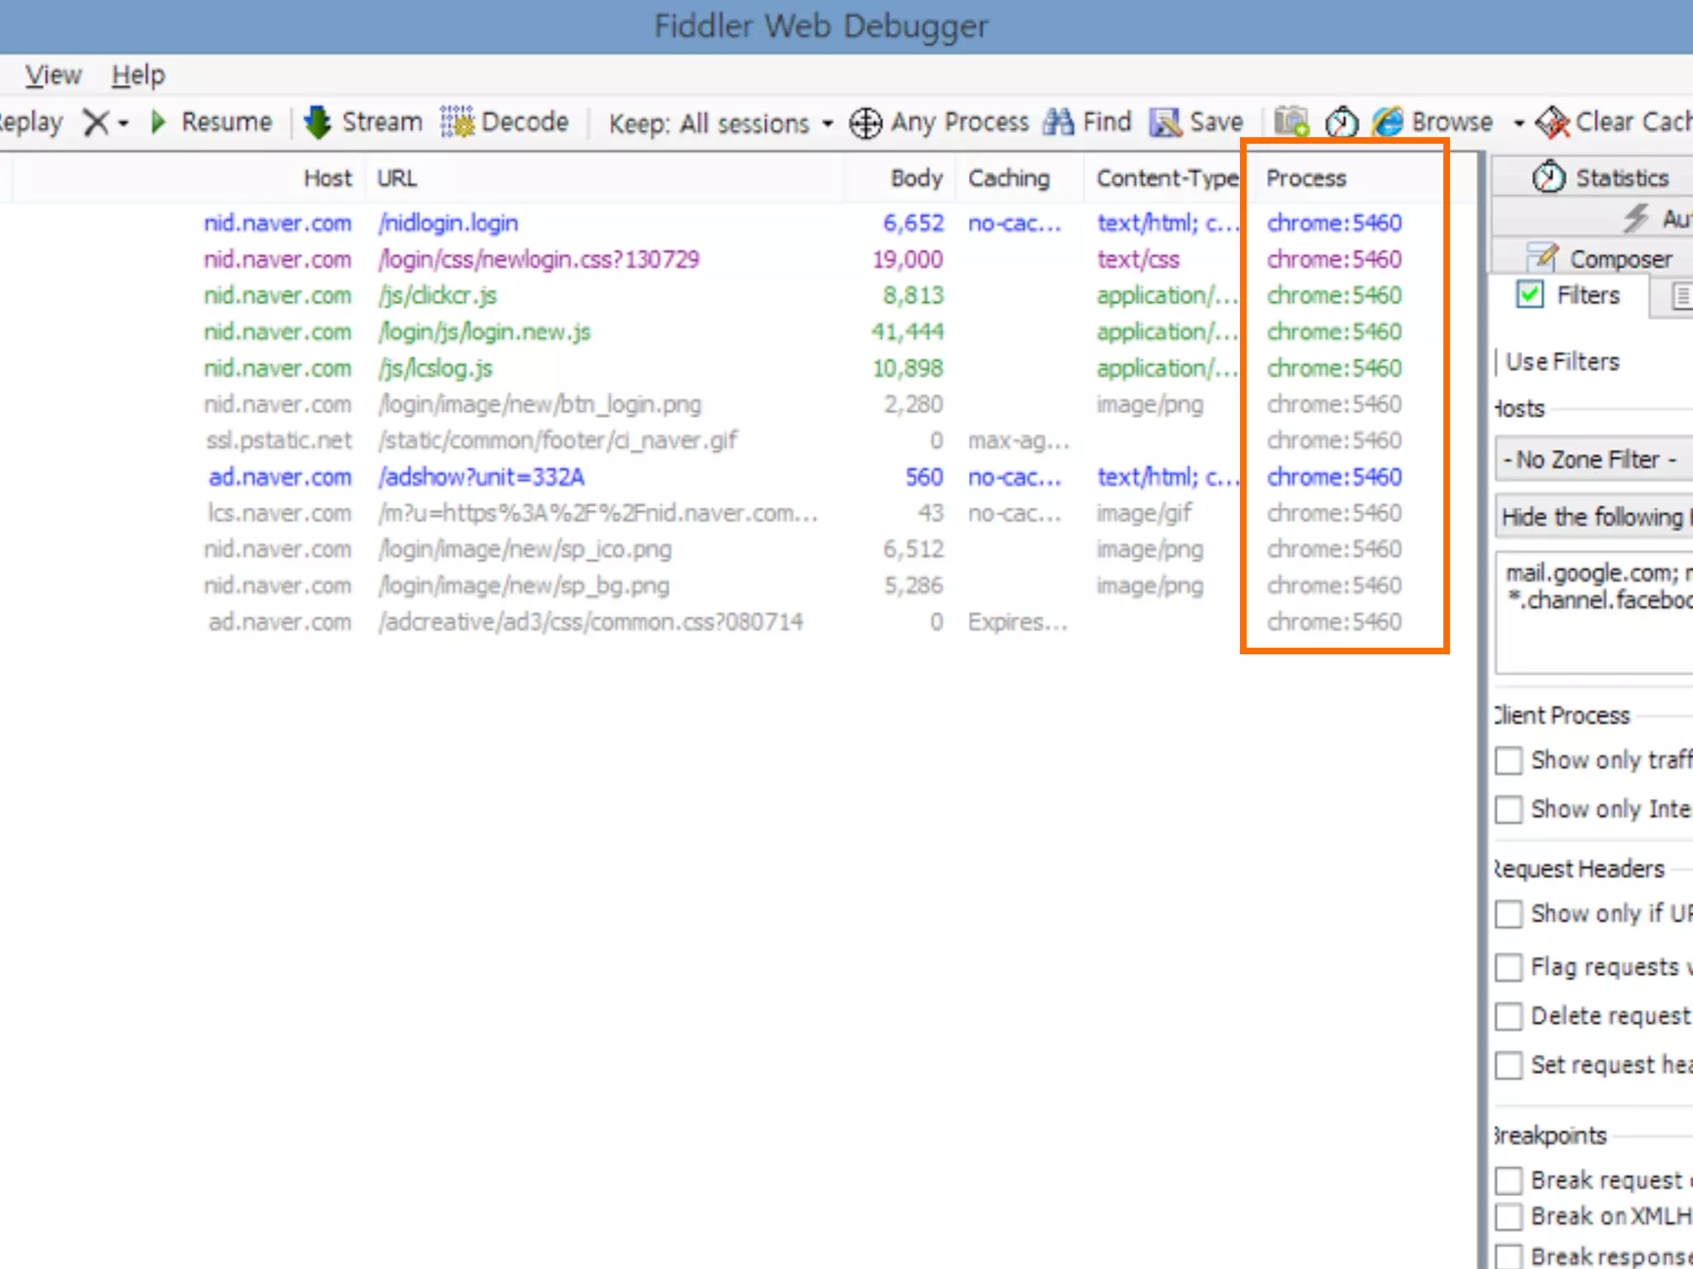Viewport: 1693px width, 1269px height.
Task: Open Find with the binoculars icon
Action: point(1059,122)
